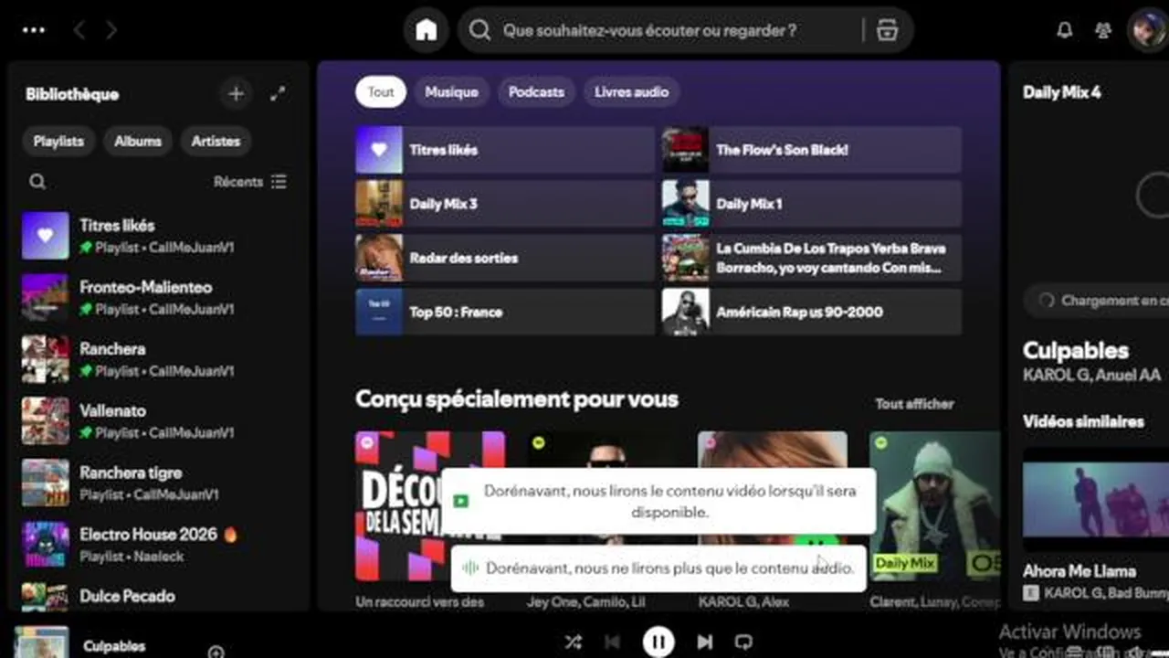1169x658 pixels.
Task: Open the Américain Rap us 90-2000 tile
Action: [812, 312]
